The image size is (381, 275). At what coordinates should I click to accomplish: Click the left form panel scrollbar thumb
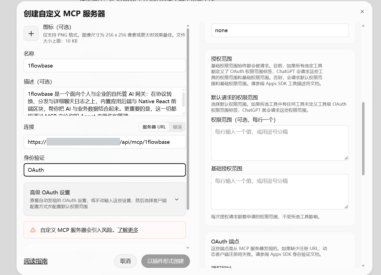click(188, 119)
